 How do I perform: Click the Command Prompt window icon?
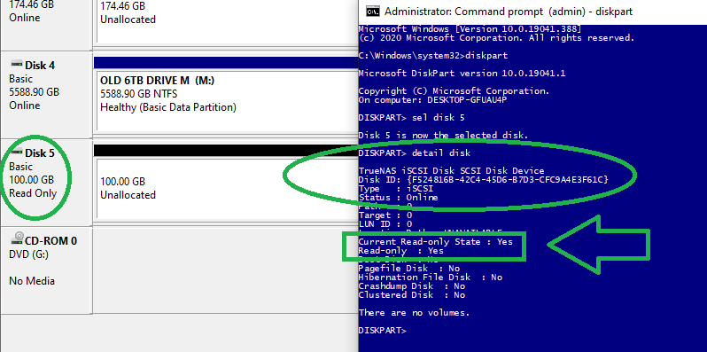coord(372,12)
